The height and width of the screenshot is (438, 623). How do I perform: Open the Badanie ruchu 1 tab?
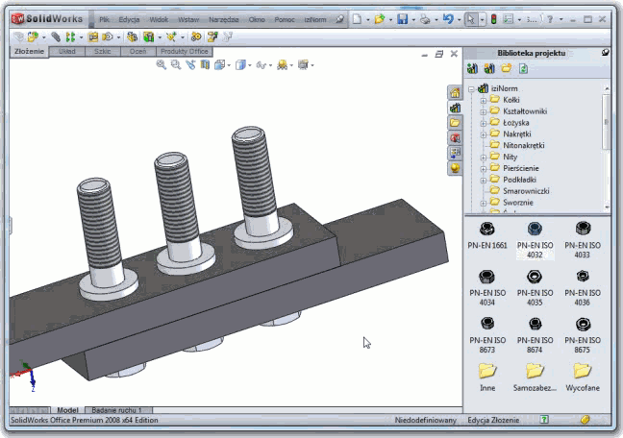click(117, 410)
